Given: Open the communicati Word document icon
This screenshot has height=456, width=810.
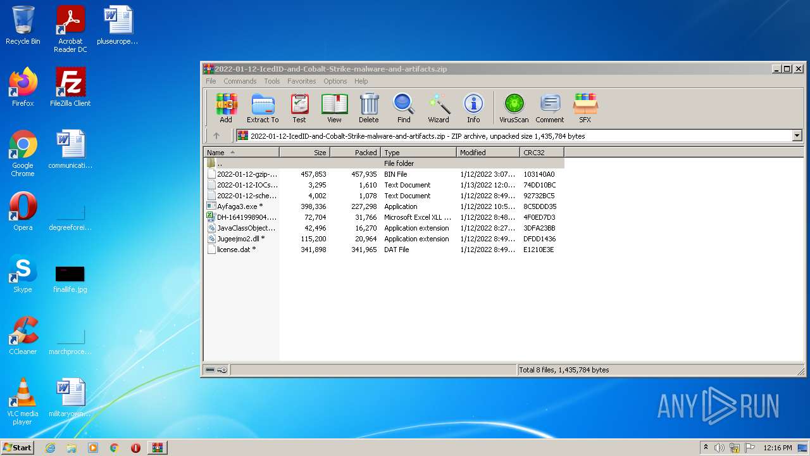Looking at the screenshot, I should (70, 149).
